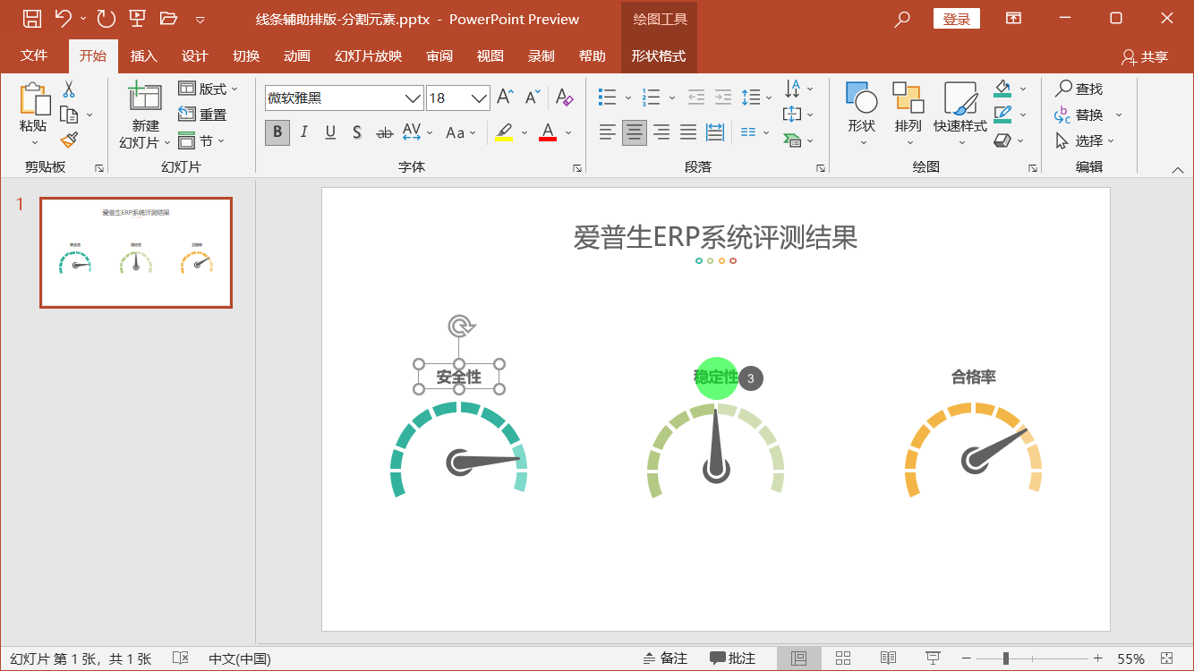This screenshot has height=671, width=1194.
Task: Switch to the 插入 tab
Action: point(143,55)
